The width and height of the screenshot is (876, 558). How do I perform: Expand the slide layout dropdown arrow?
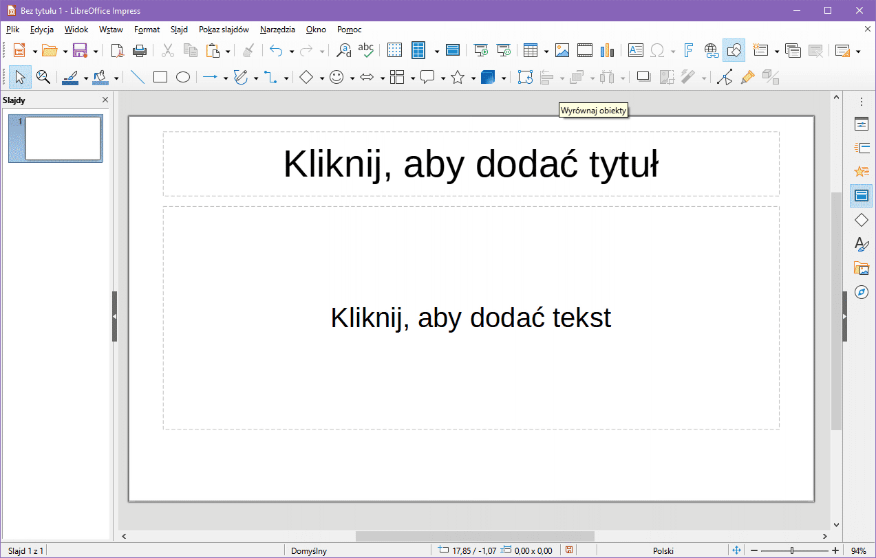(857, 51)
